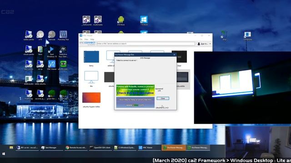Switch to VNC Viewer taskbar item

(149, 148)
